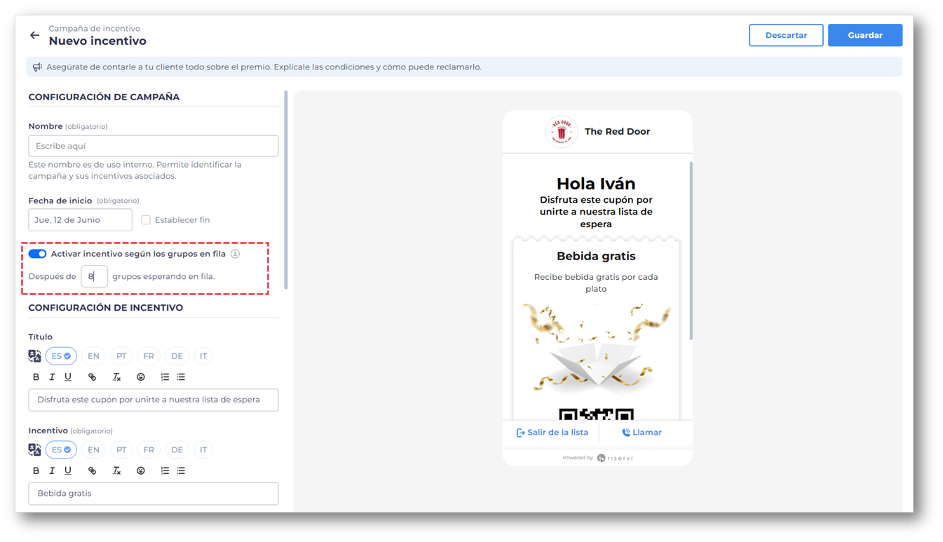Open the emoji picker in the Título toolbar

click(x=141, y=377)
